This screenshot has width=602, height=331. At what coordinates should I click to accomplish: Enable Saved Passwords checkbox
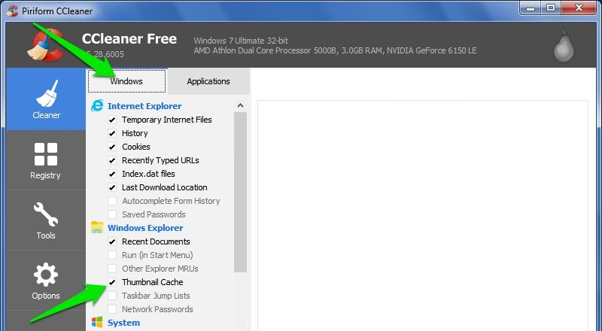(112, 214)
